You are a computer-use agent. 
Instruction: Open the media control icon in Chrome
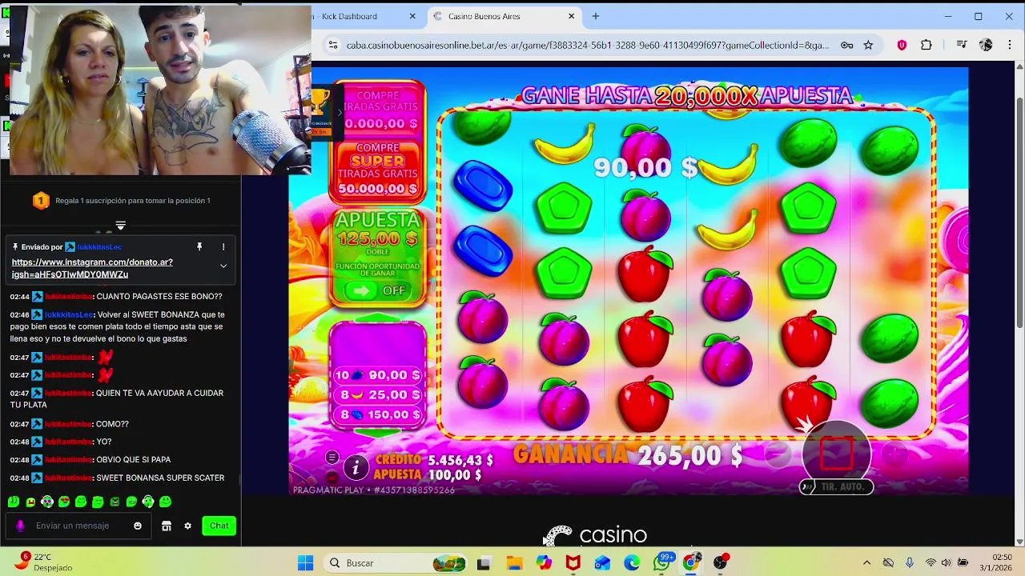pos(962,46)
